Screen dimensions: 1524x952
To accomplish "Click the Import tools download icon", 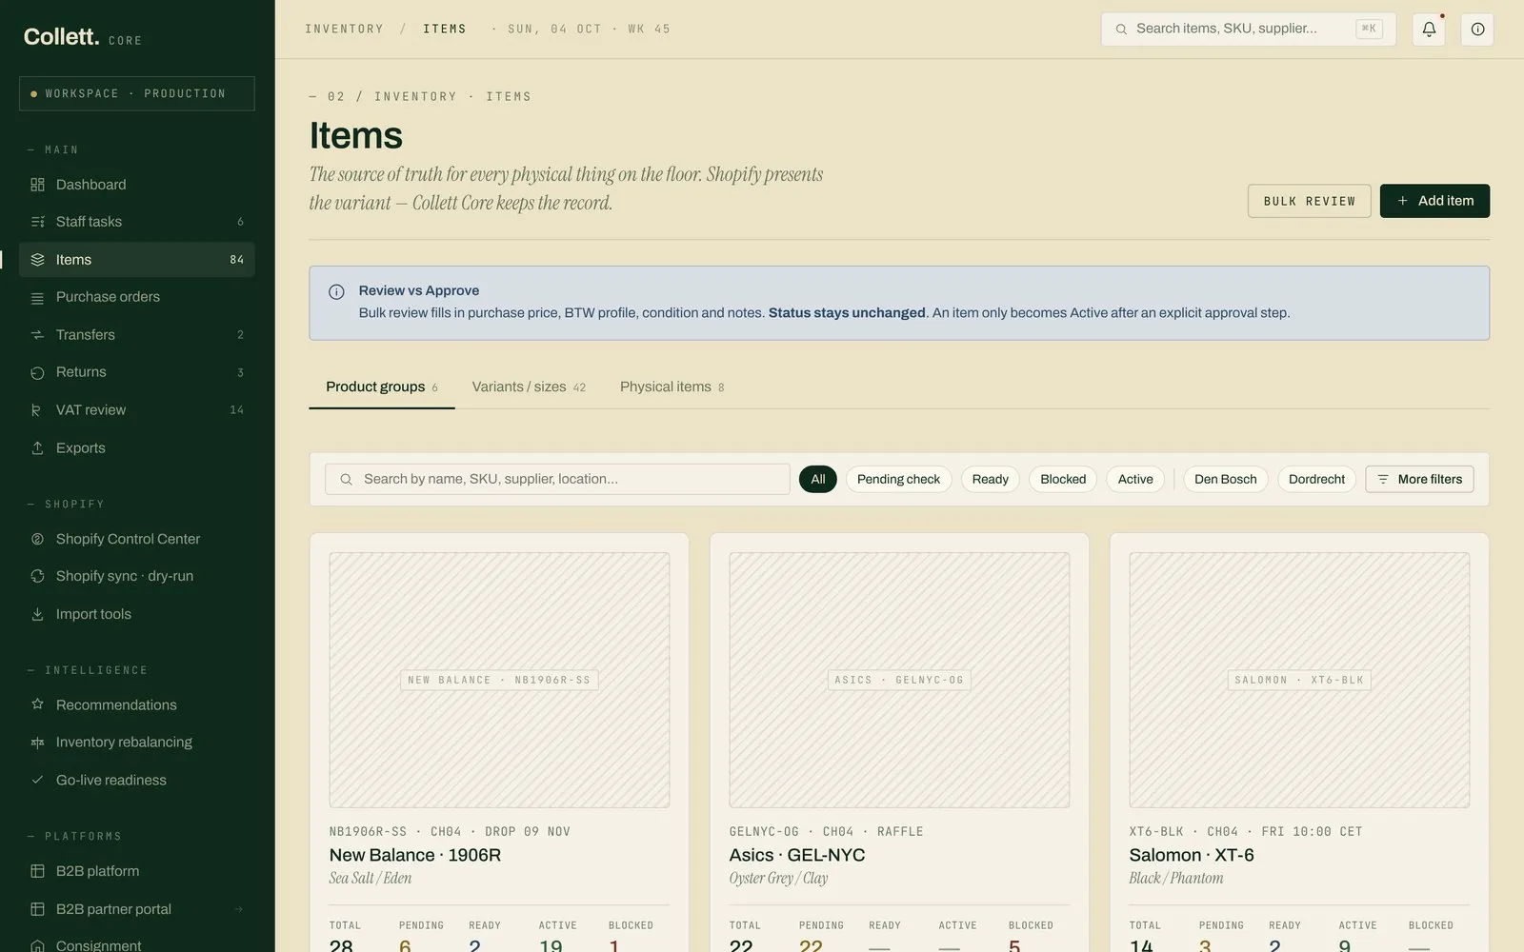I will pyautogui.click(x=37, y=614).
